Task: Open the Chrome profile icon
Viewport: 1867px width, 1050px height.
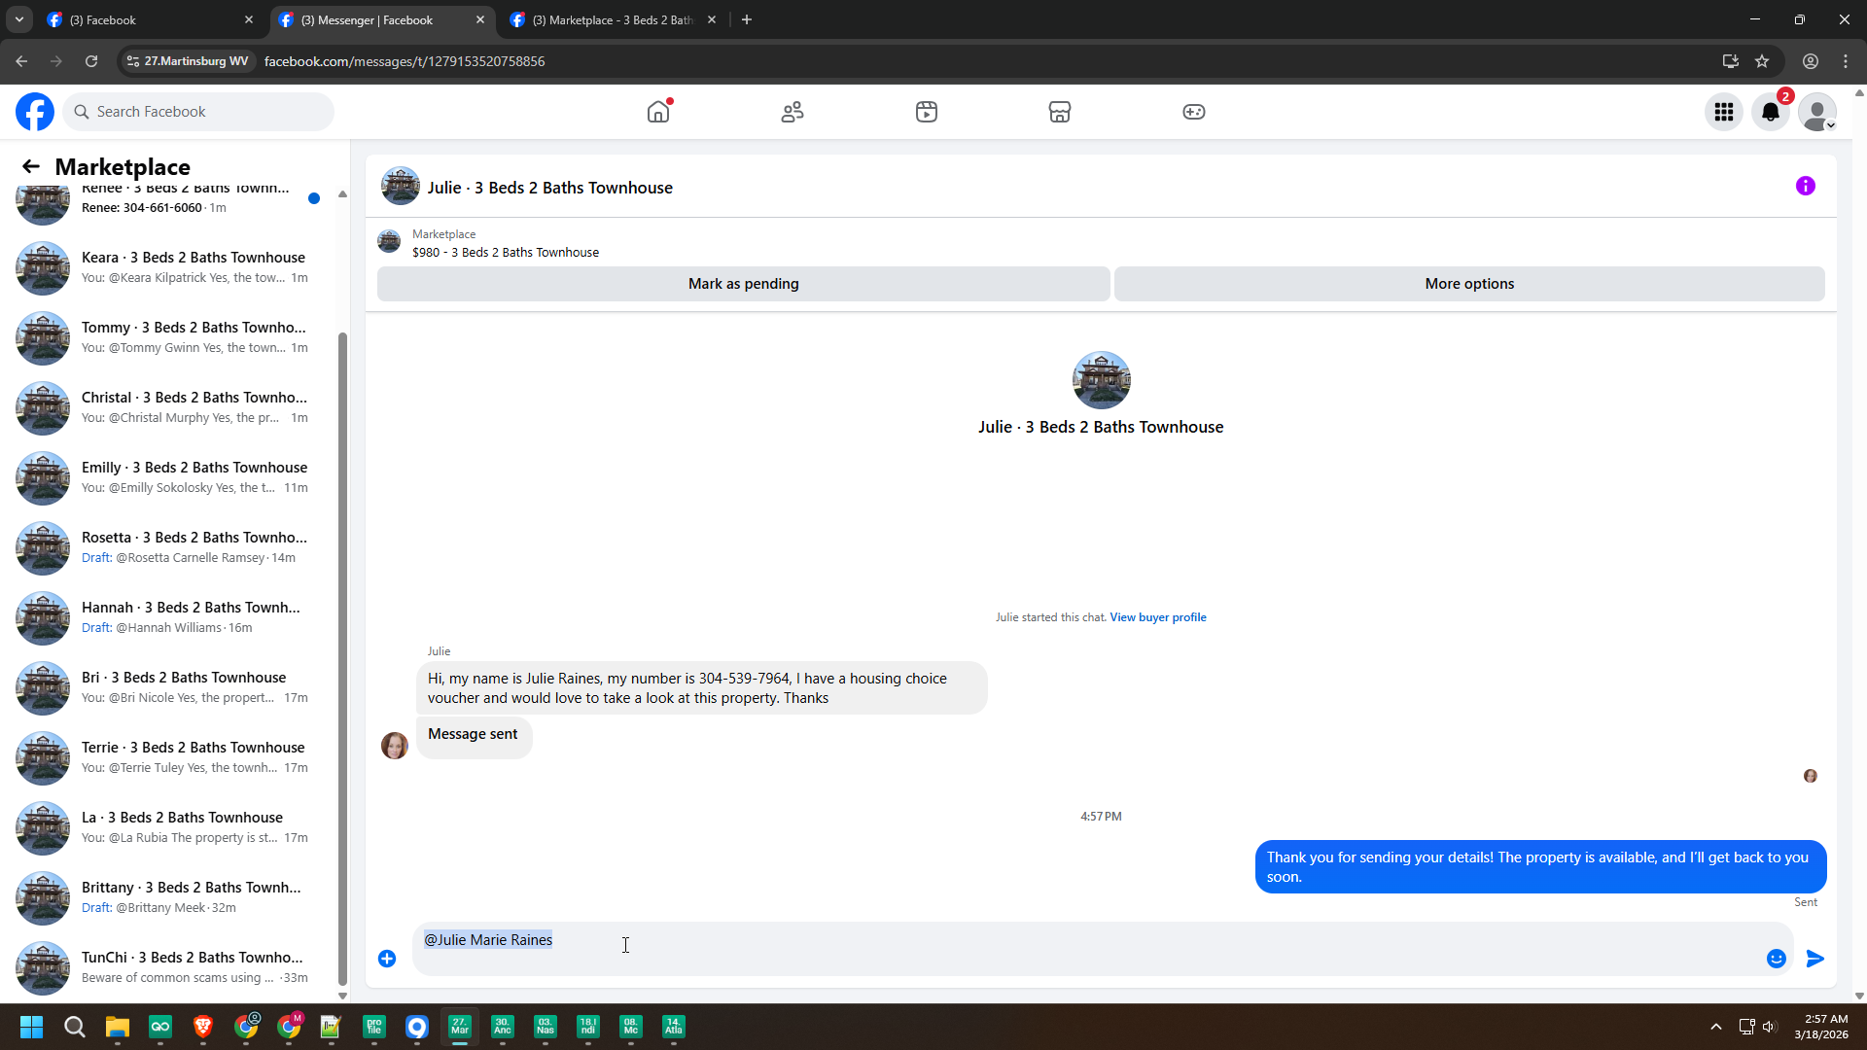Action: pos(1811,61)
